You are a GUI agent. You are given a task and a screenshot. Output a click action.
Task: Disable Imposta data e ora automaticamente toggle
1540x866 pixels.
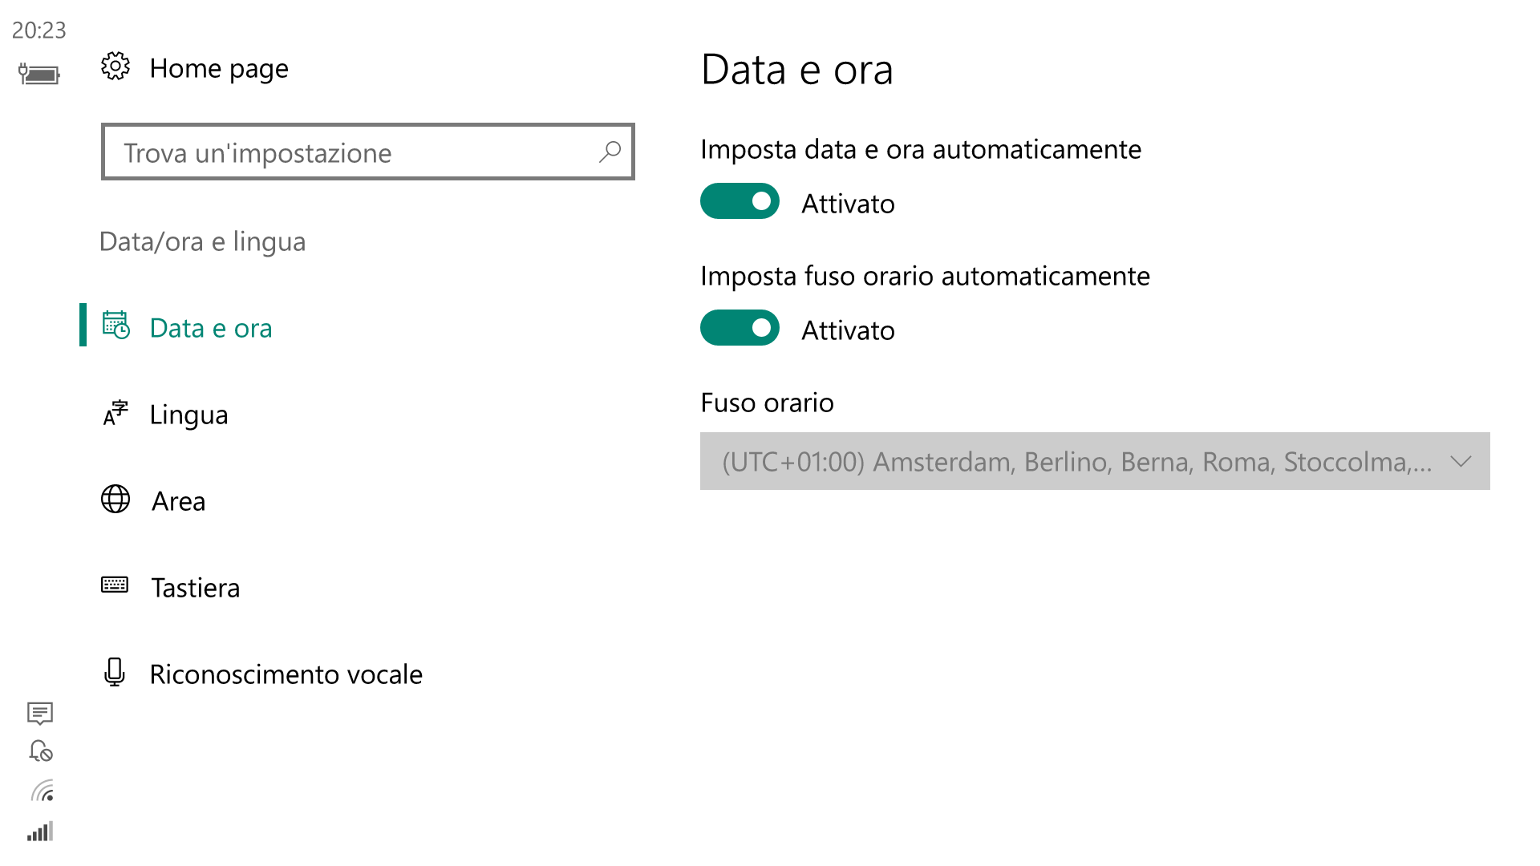(740, 201)
